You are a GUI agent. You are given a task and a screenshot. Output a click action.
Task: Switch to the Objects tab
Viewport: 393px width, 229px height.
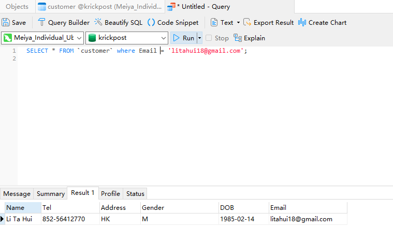point(17,7)
